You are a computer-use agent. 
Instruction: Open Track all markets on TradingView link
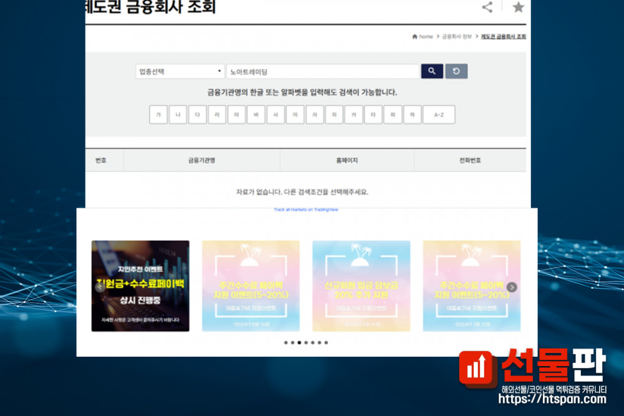tap(306, 210)
